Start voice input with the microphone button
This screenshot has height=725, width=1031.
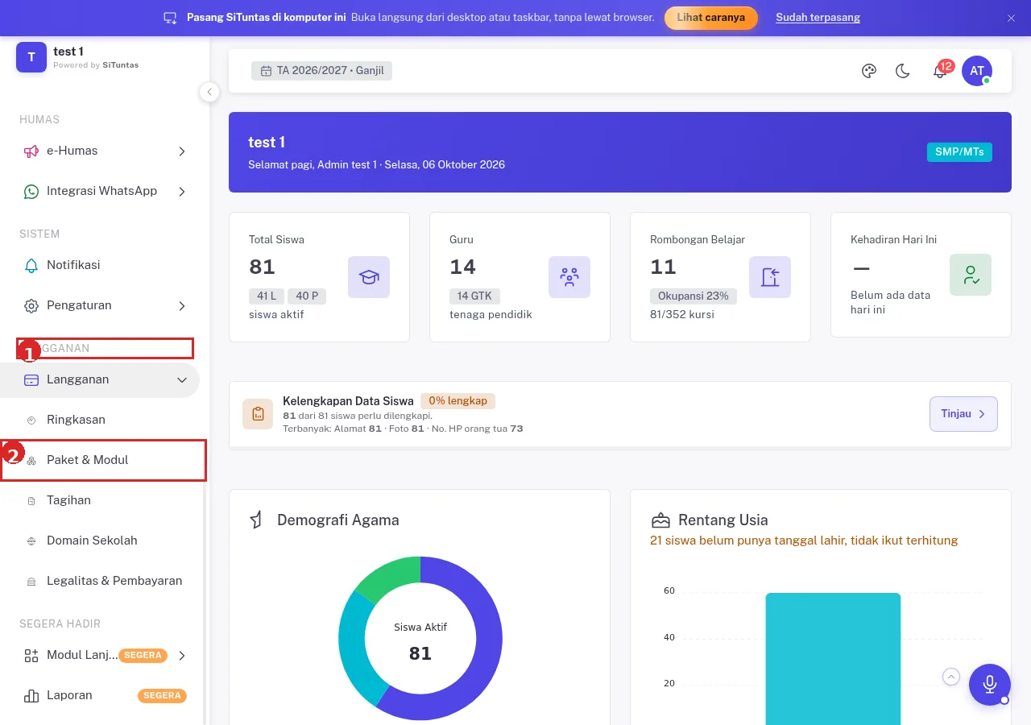(990, 685)
